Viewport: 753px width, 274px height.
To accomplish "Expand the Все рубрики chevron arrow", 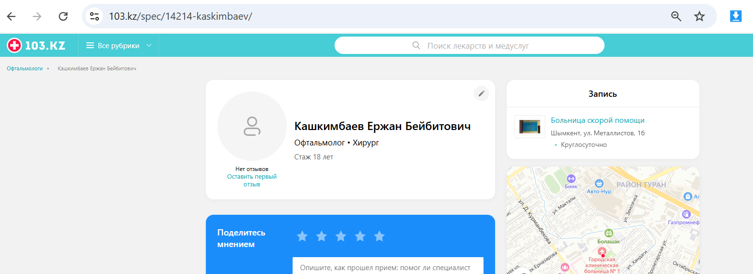I will point(149,46).
